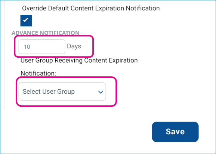Click into the advance notification days field
216x154 pixels.
point(42,46)
